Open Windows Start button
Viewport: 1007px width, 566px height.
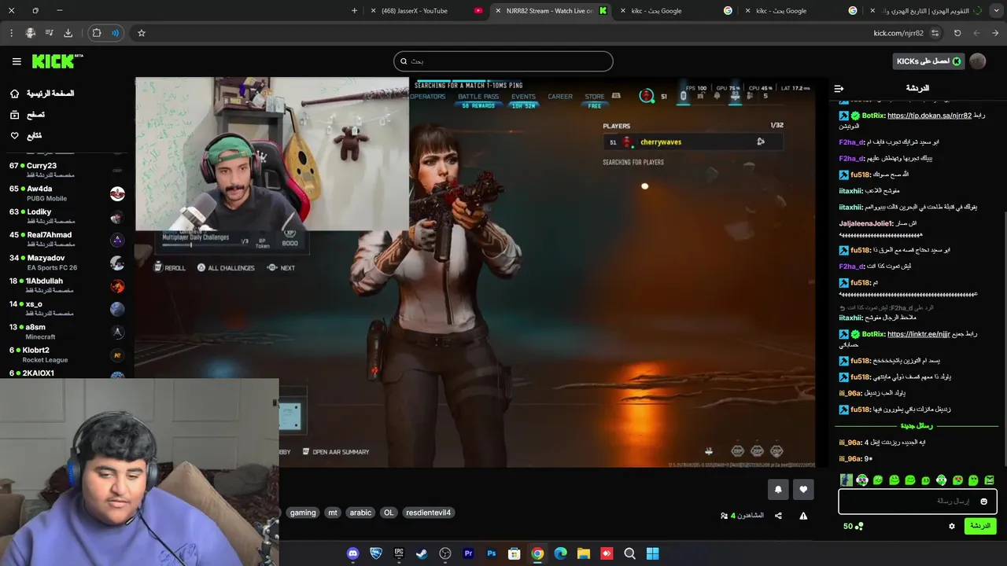[x=652, y=553]
